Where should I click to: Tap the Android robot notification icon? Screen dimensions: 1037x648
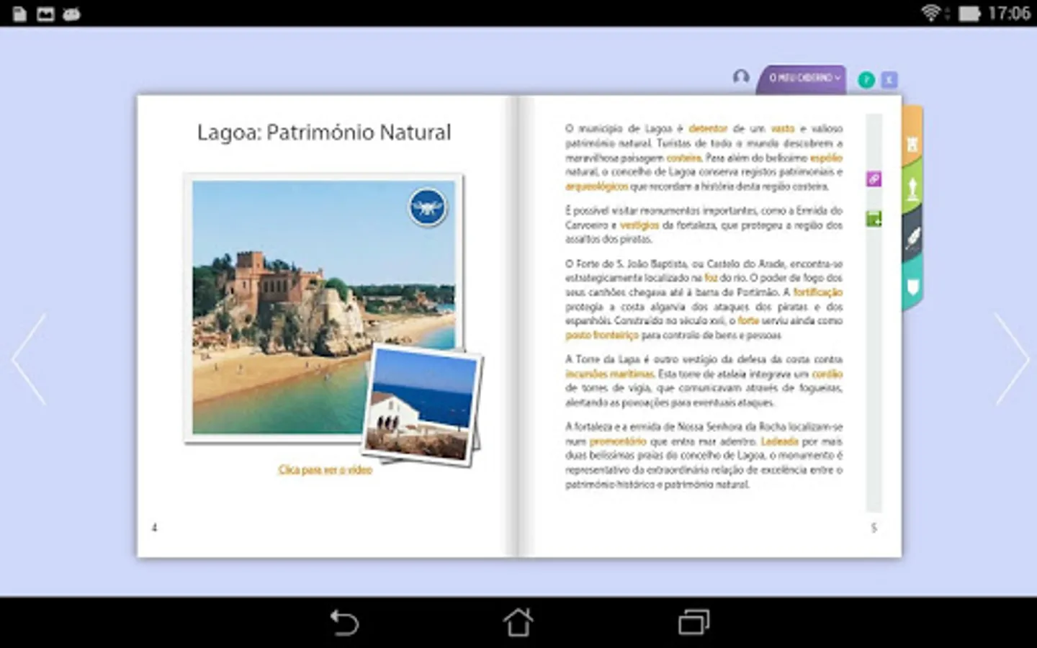point(71,14)
